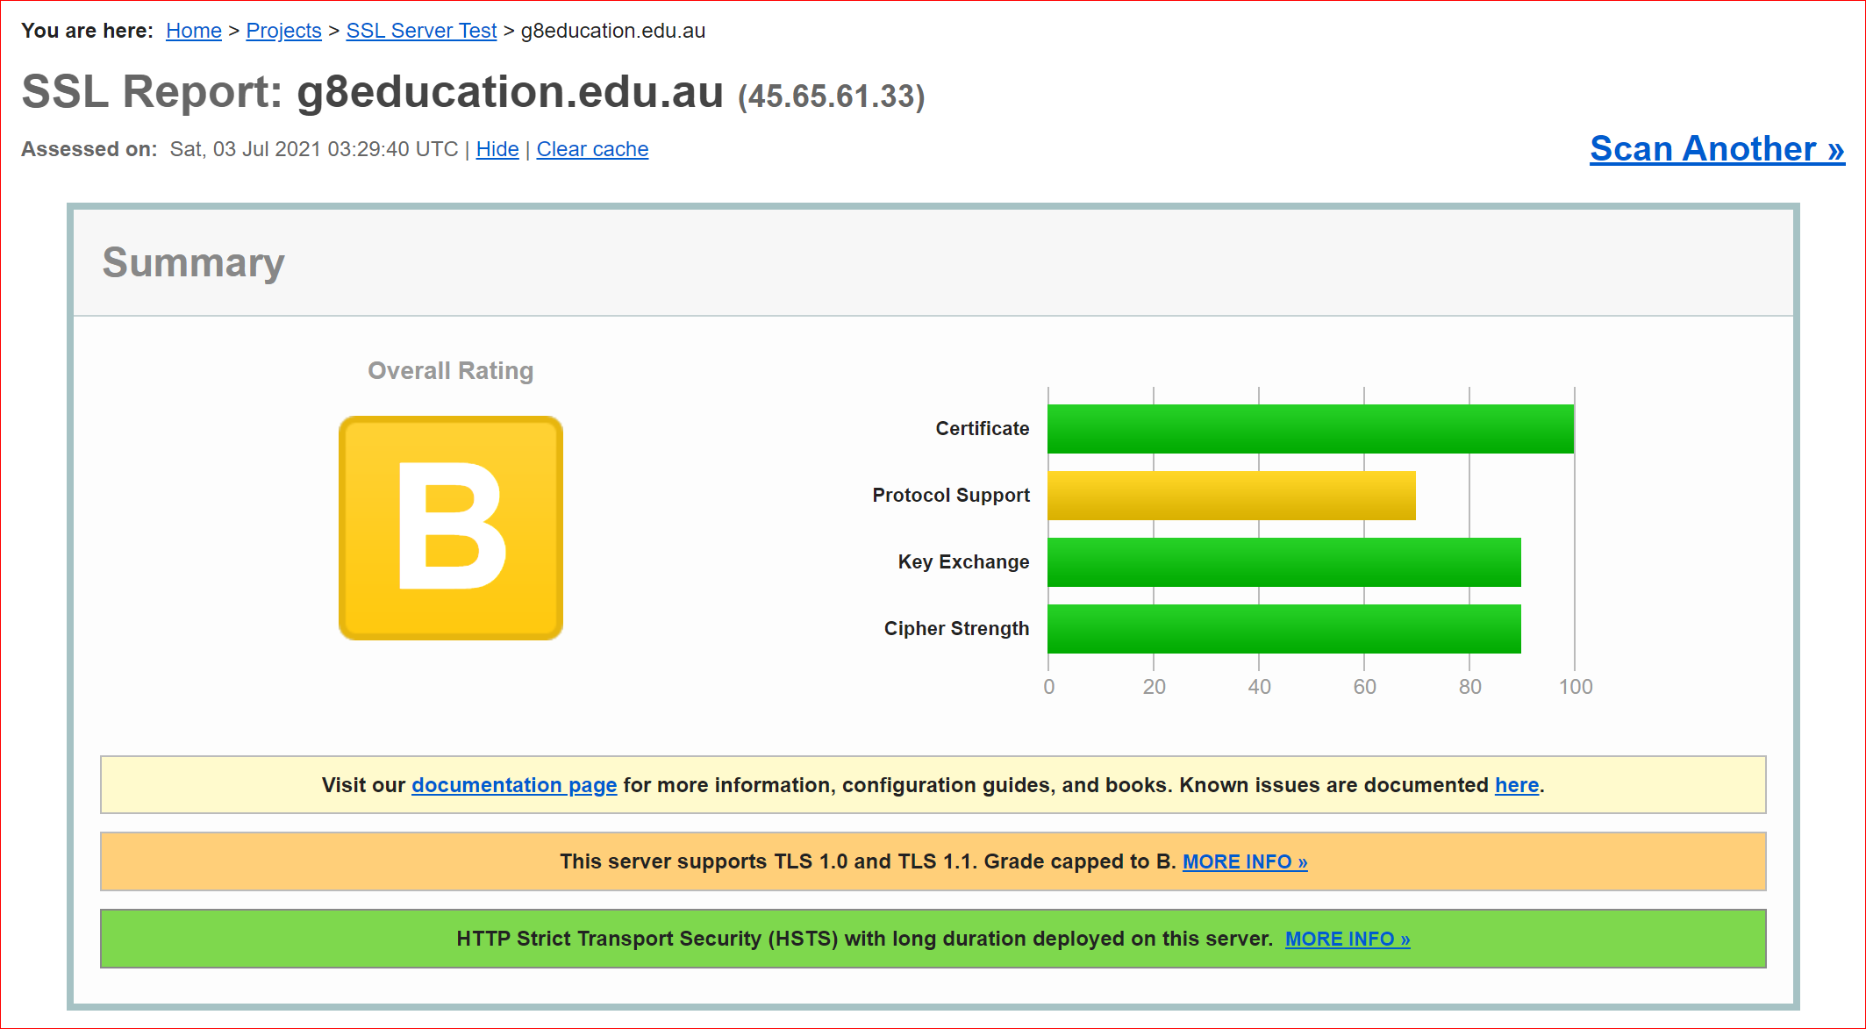
Task: Click the Key Exchange score bar
Action: click(1284, 562)
